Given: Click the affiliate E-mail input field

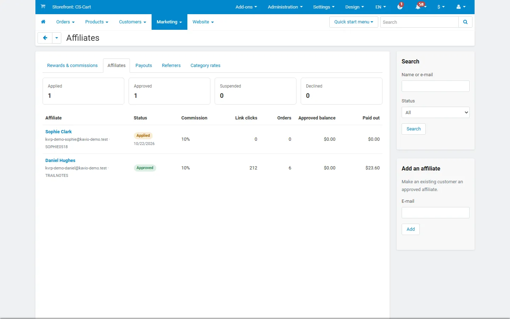Looking at the screenshot, I should point(436,213).
